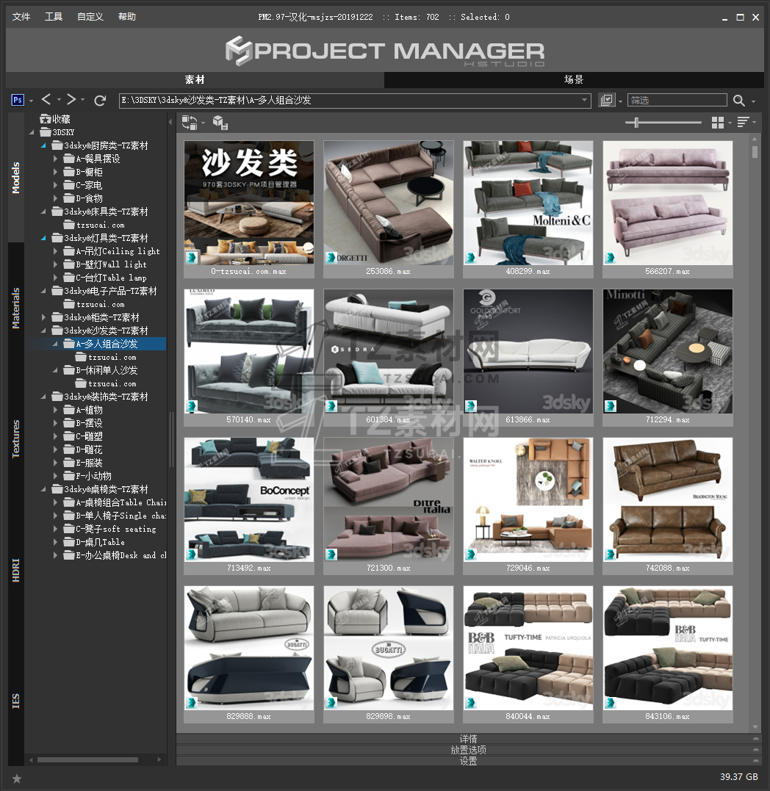Go forward with the right arrow
This screenshot has height=791, width=770.
click(x=72, y=99)
